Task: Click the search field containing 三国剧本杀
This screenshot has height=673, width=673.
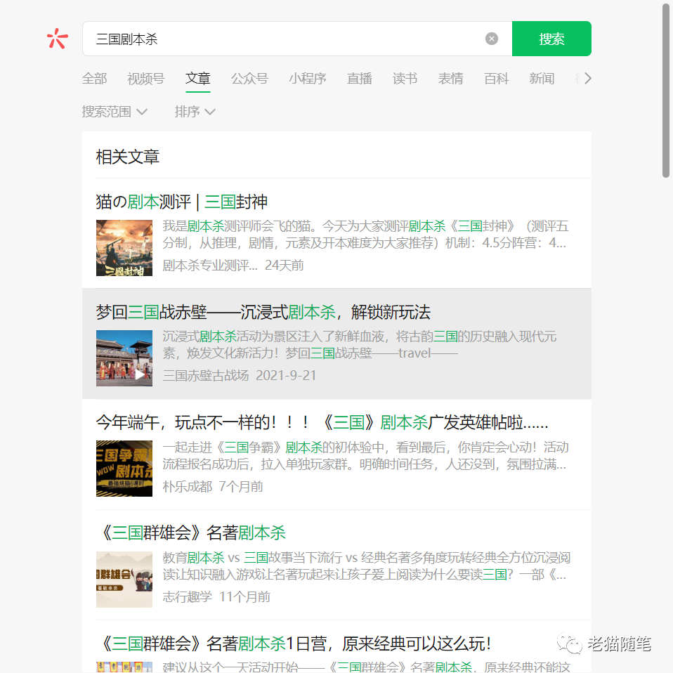Action: coord(281,39)
